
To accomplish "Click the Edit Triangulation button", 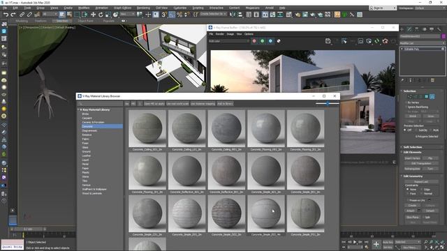I will [421, 163].
